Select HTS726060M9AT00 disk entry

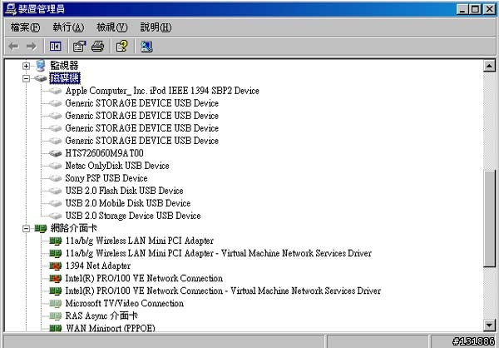point(105,153)
